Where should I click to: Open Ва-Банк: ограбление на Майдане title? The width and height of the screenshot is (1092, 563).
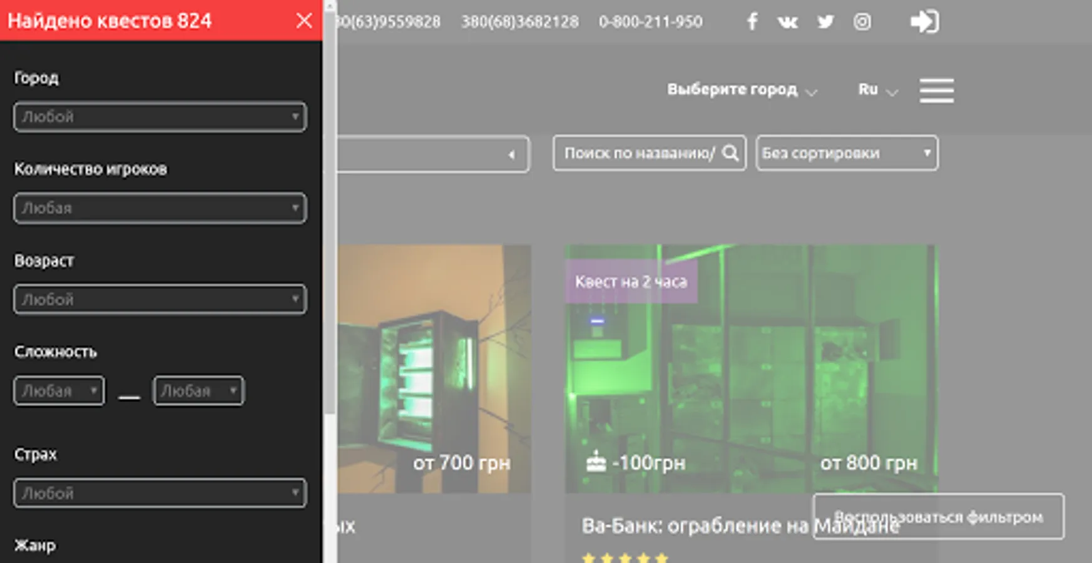click(740, 525)
